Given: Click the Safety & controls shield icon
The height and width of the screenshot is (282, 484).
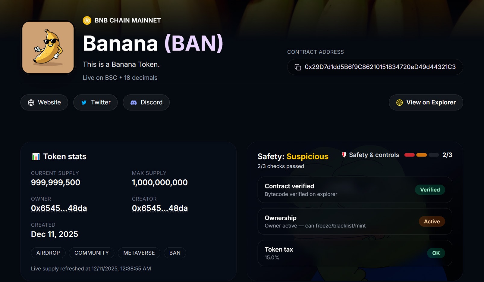Looking at the screenshot, I should click(344, 155).
